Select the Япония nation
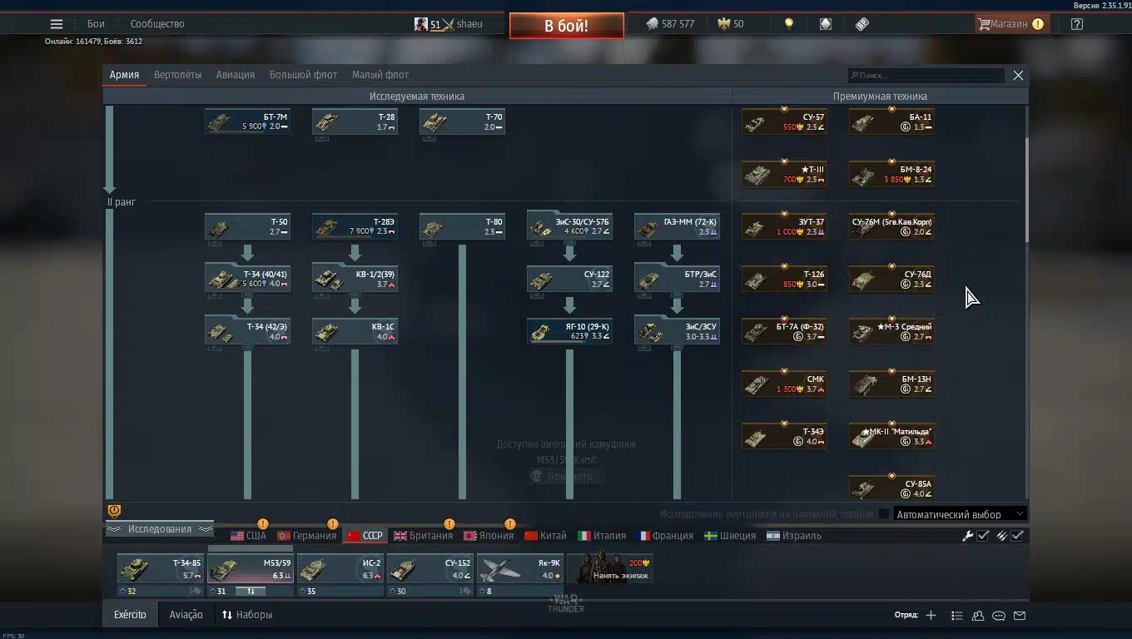 pos(490,536)
